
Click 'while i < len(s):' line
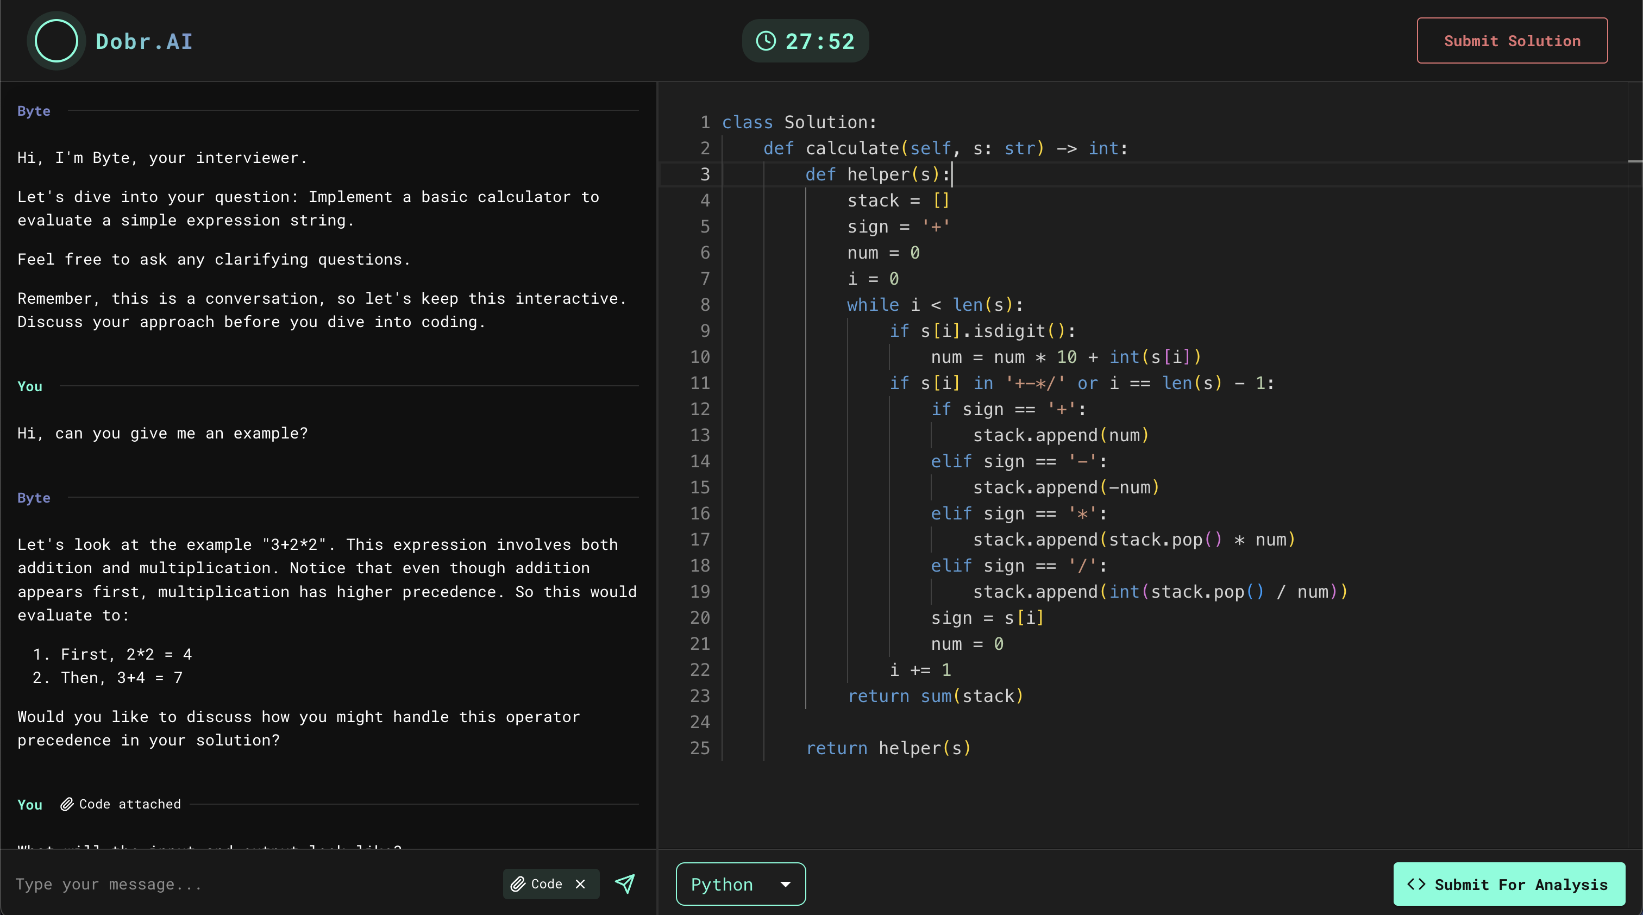pos(935,305)
